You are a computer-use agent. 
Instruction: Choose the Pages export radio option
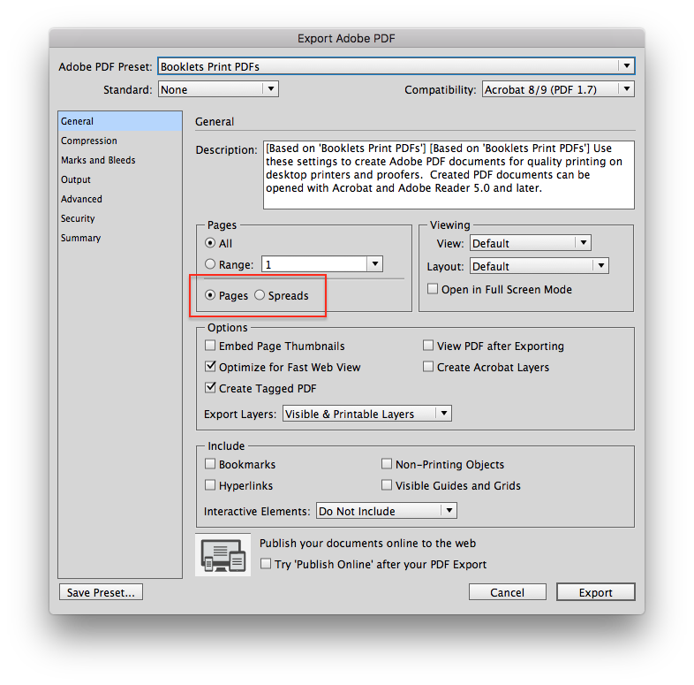click(210, 295)
